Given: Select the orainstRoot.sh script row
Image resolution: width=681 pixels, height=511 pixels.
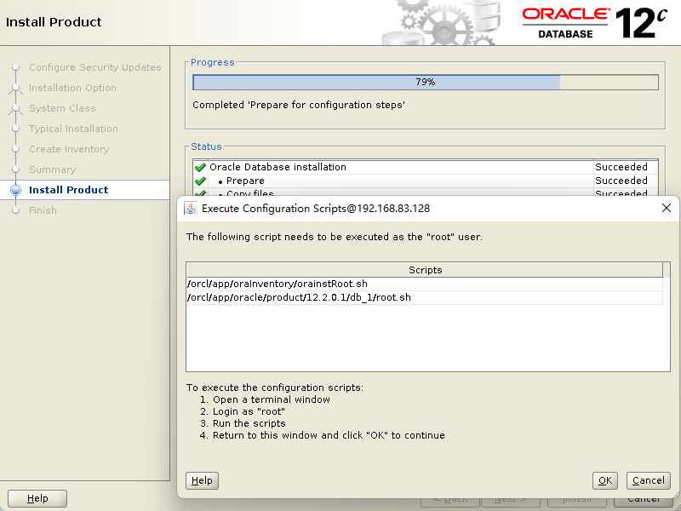Looking at the screenshot, I should tap(424, 284).
